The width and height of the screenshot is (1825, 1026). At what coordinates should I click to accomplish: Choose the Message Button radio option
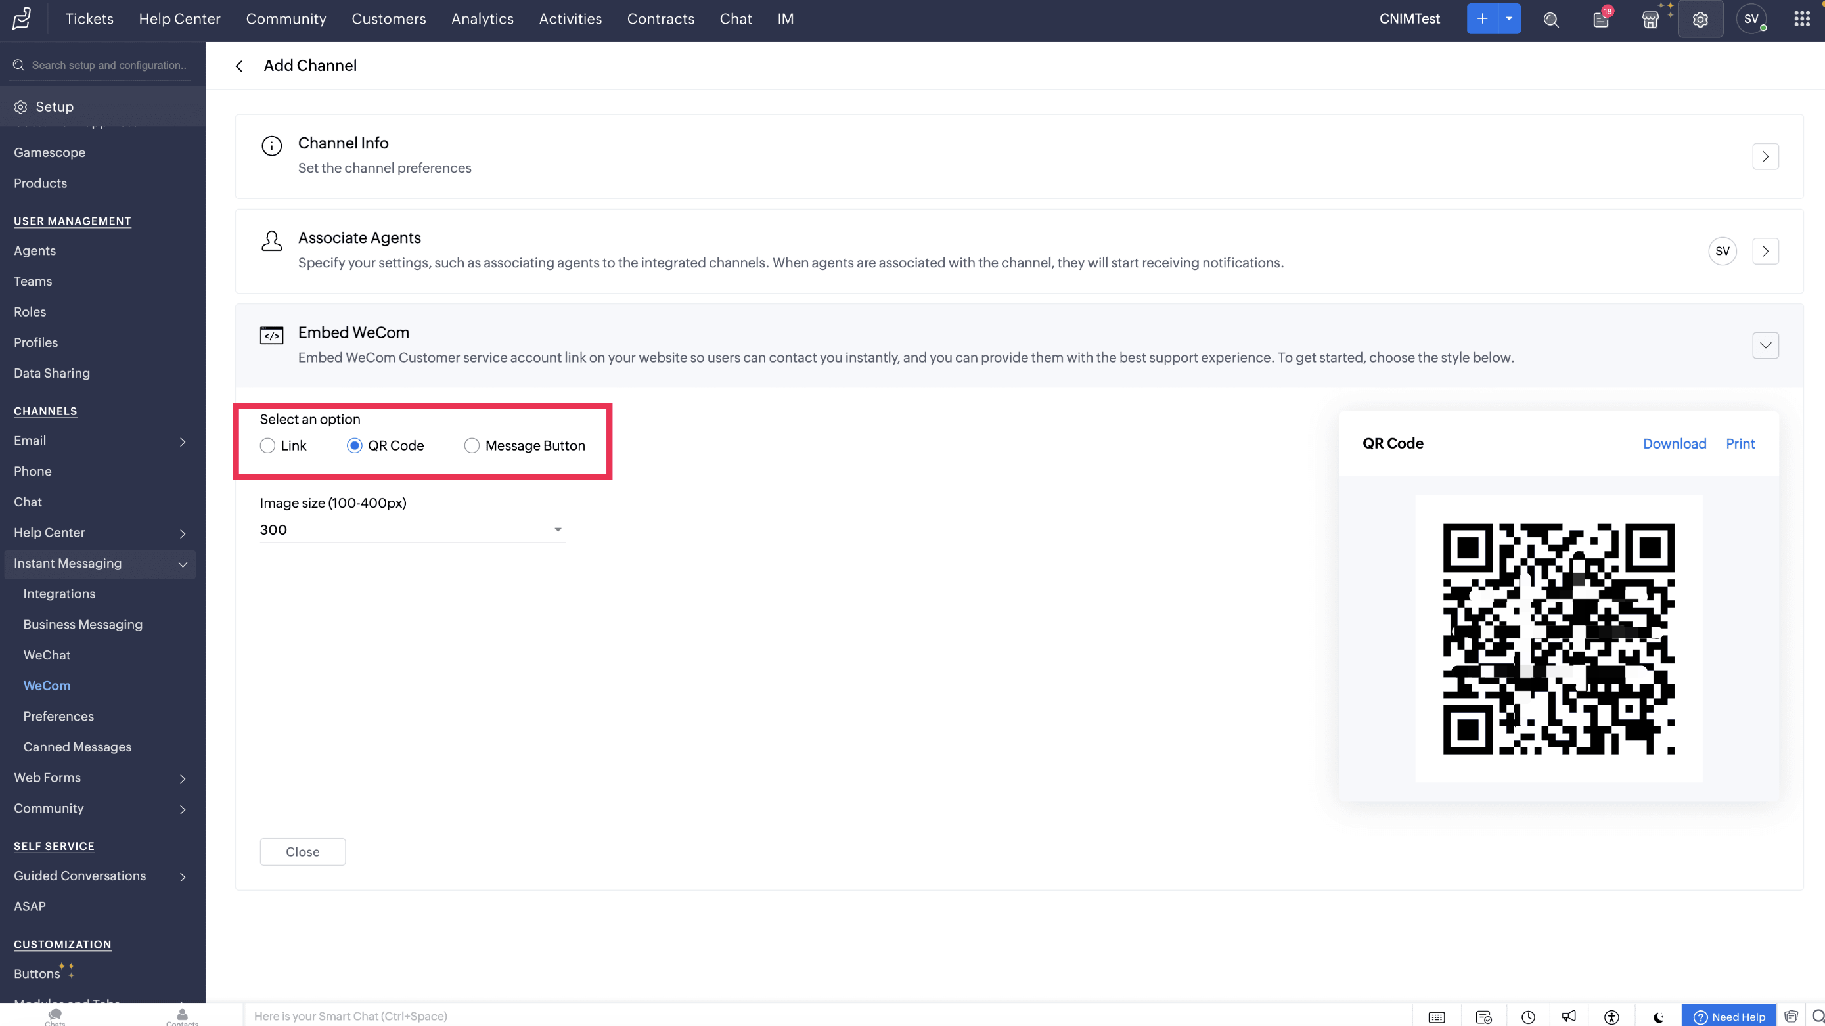point(472,446)
